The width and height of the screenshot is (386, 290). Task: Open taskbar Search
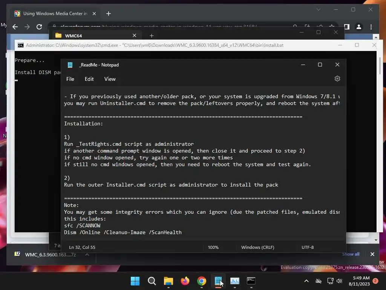click(x=152, y=281)
